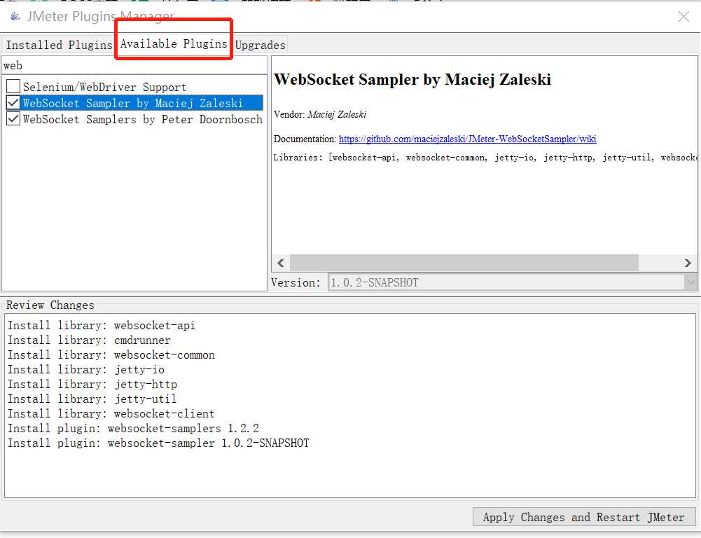The width and height of the screenshot is (701, 538).
Task: Click the description pane horizontal scrollbar thumb
Action: coord(464,263)
